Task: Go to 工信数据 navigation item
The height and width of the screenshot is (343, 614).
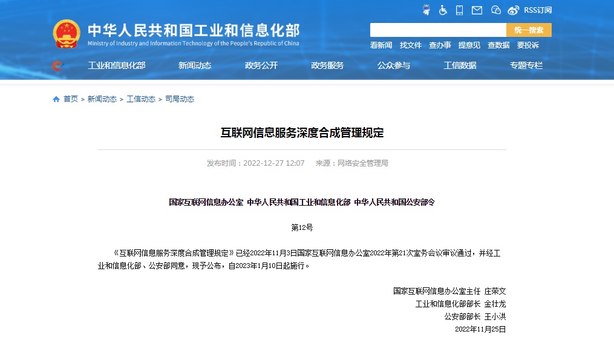Action: coord(460,65)
